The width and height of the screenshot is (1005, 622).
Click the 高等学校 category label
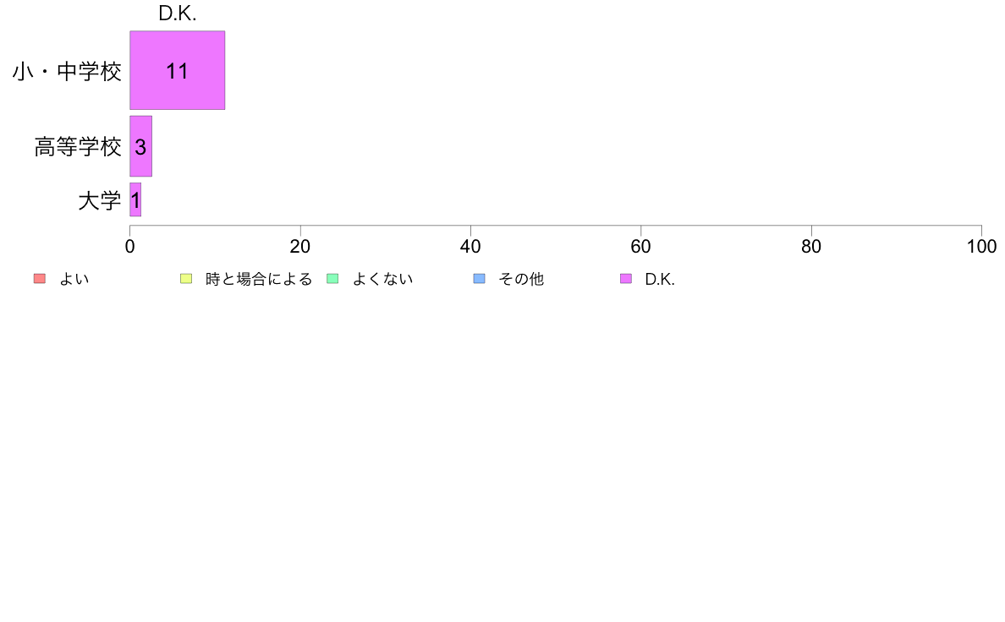(x=78, y=147)
